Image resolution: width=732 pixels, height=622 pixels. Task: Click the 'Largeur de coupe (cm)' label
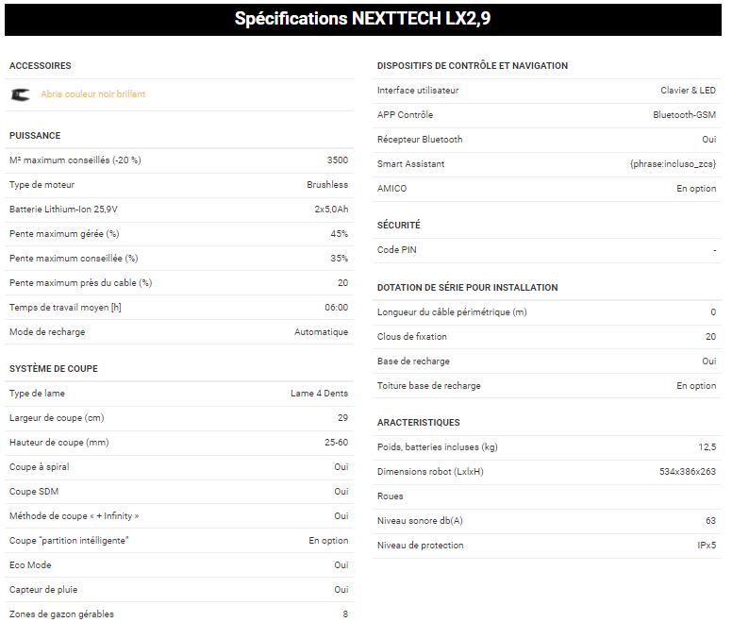click(x=57, y=418)
